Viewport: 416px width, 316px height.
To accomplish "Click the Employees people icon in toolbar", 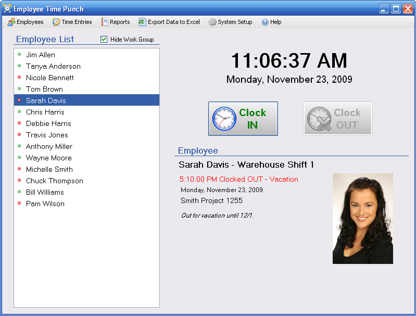I will pyautogui.click(x=11, y=22).
